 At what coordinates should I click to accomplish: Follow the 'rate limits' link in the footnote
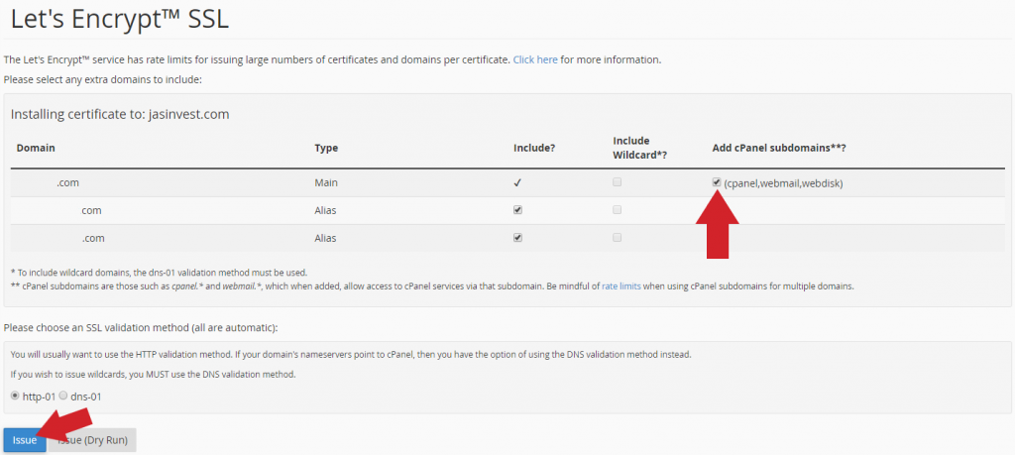[x=621, y=285]
